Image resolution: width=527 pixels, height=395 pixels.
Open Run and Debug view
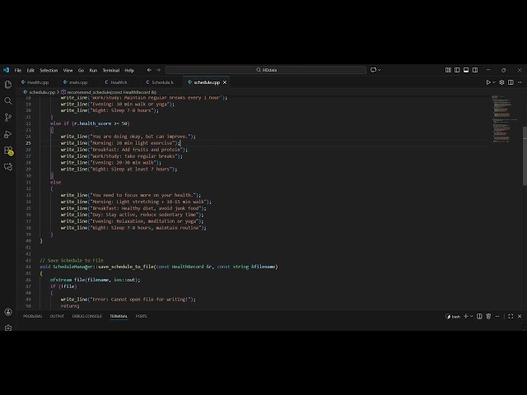(x=8, y=134)
